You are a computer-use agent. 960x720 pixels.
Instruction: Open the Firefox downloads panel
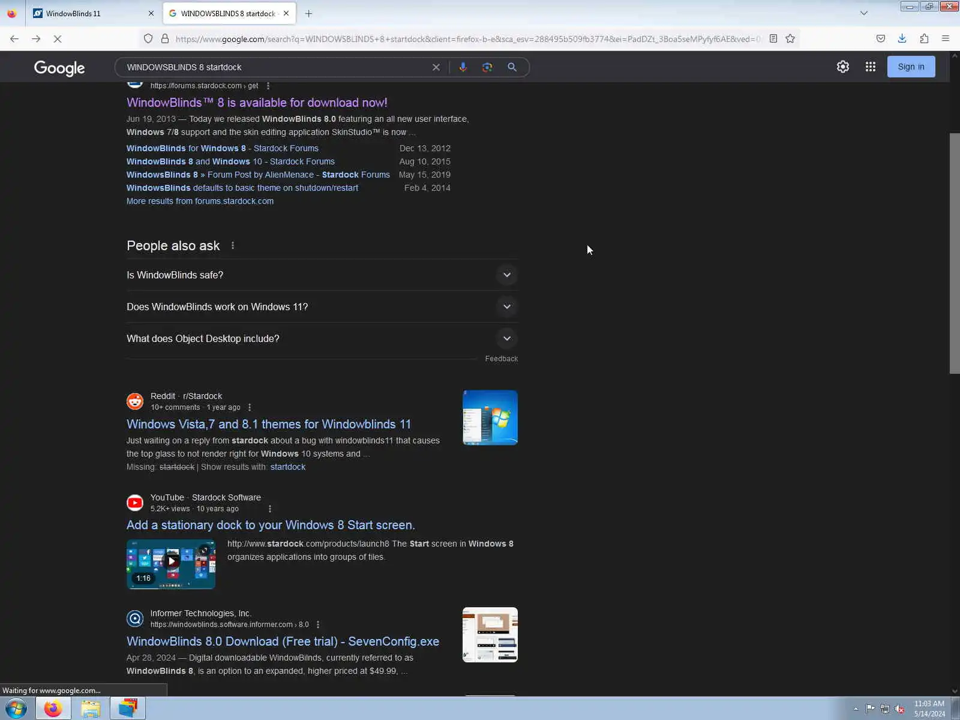click(902, 38)
